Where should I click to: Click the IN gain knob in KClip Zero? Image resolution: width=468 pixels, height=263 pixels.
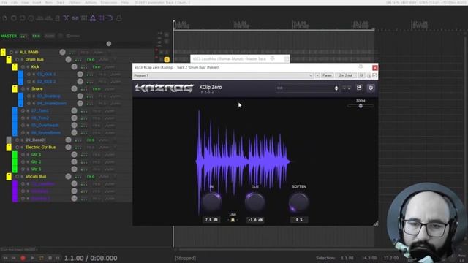click(211, 202)
